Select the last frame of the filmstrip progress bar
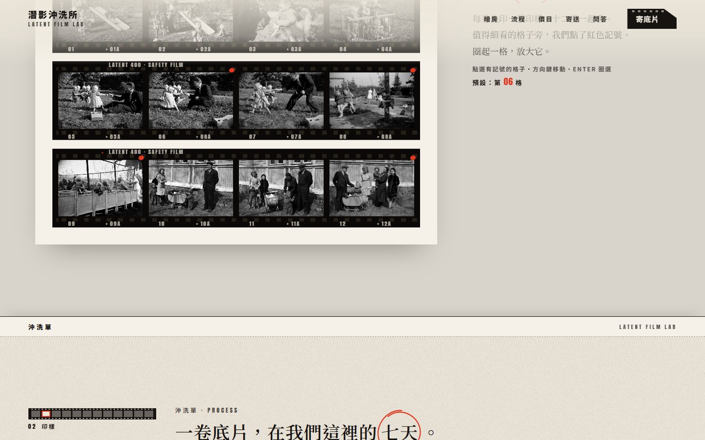 (x=149, y=414)
